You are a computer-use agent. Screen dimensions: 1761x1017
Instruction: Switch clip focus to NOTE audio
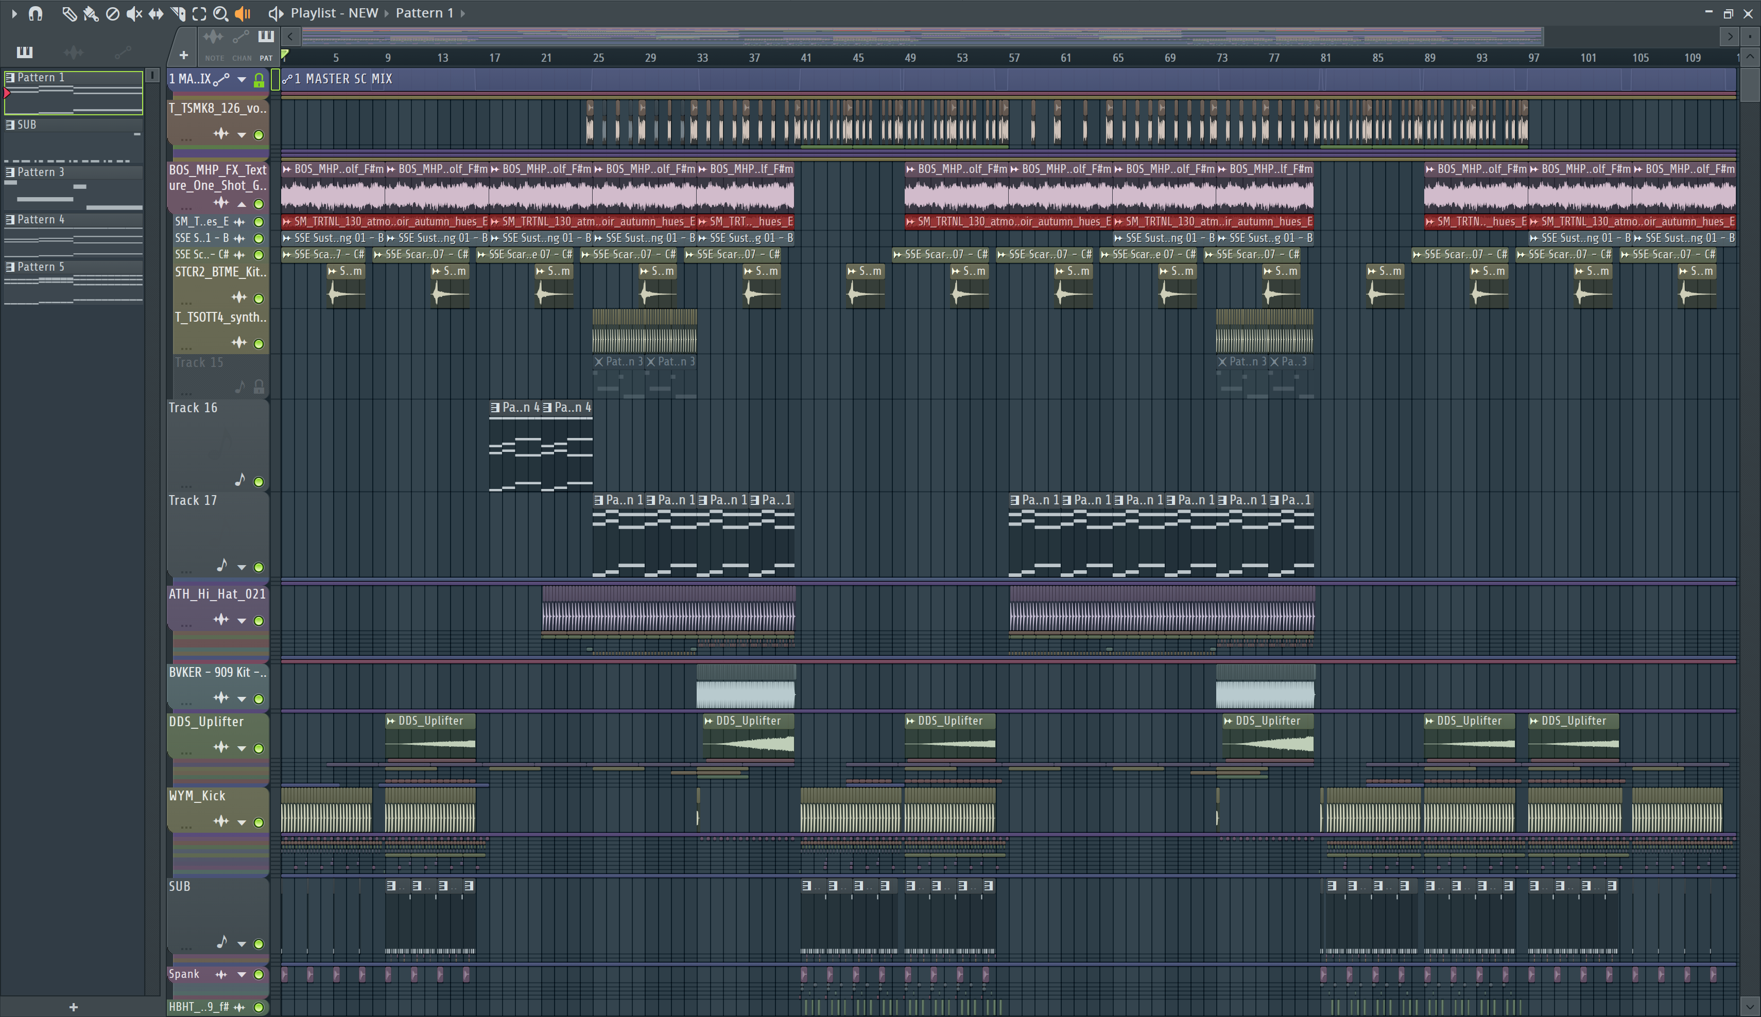click(x=214, y=46)
